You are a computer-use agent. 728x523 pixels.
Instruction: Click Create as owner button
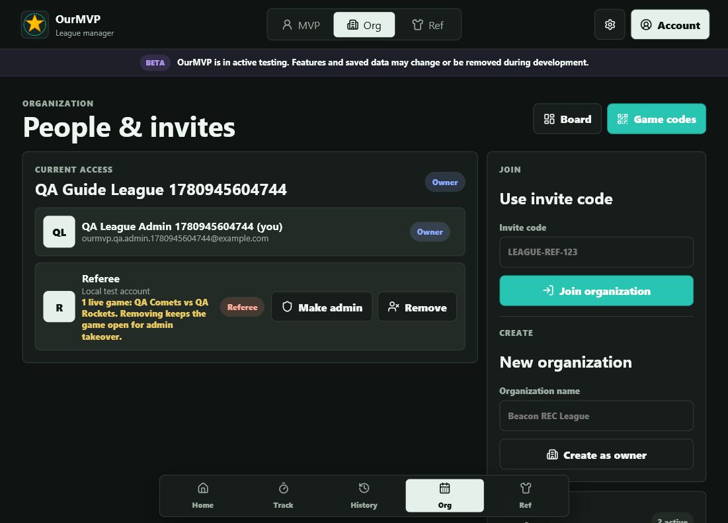click(596, 455)
